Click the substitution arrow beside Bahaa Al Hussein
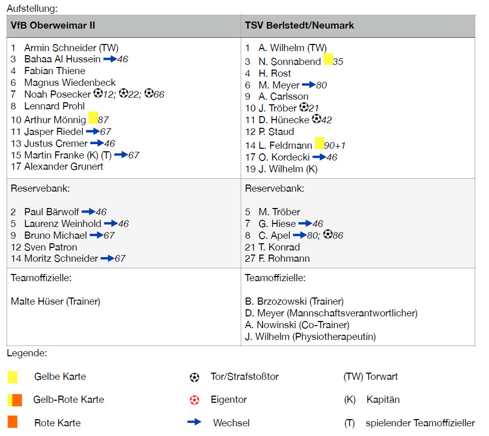Screen dimensions: 489x436 pos(110,59)
